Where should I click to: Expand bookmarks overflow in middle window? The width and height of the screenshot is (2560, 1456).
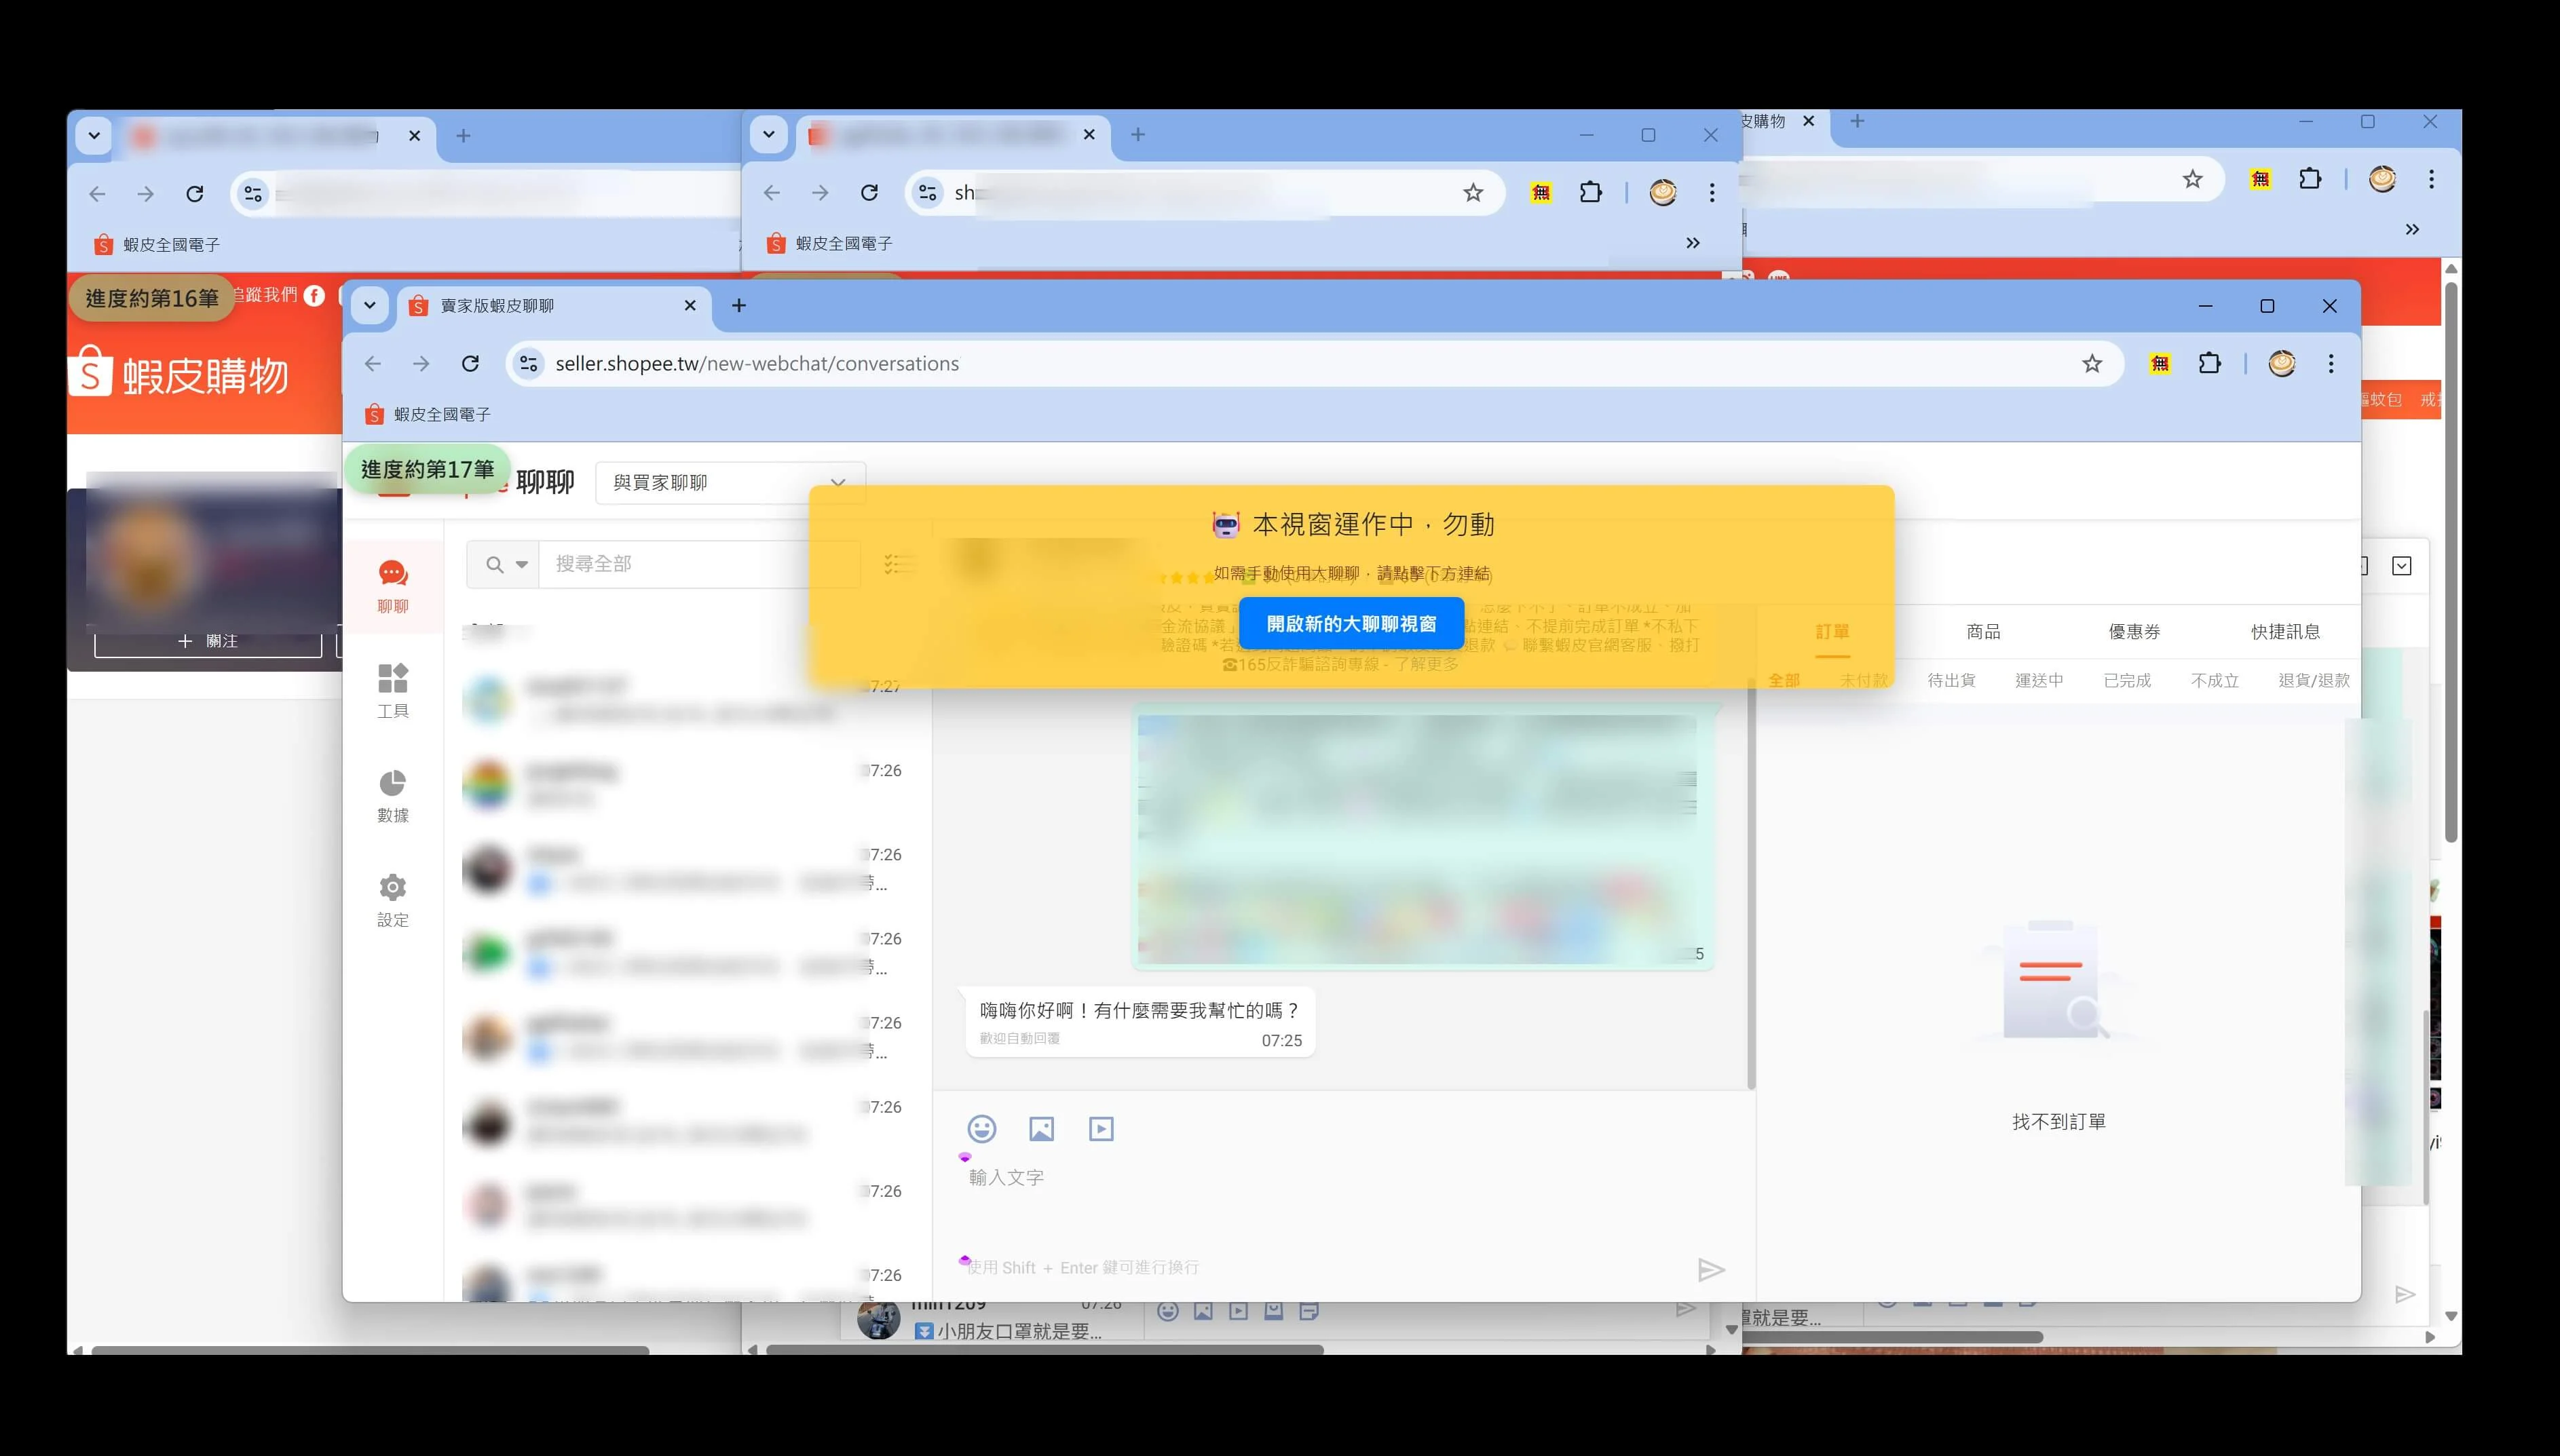click(1693, 243)
